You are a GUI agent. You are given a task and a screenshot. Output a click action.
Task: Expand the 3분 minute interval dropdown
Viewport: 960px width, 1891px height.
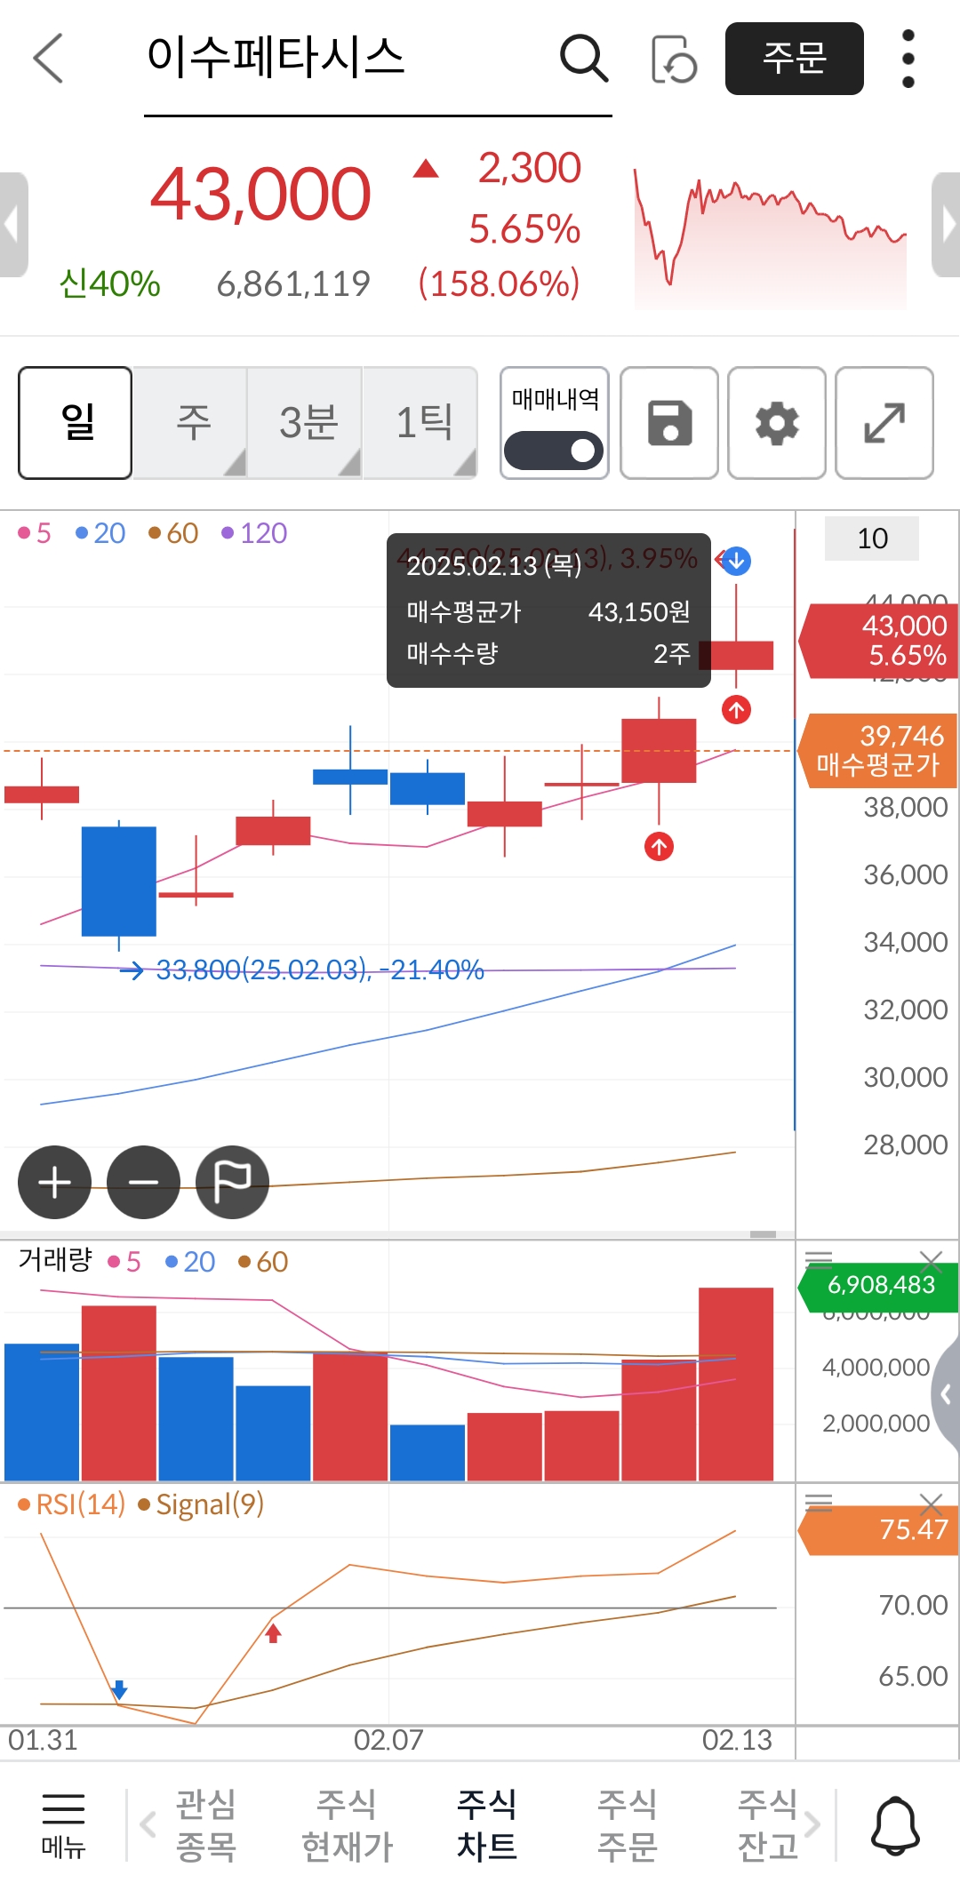305,423
